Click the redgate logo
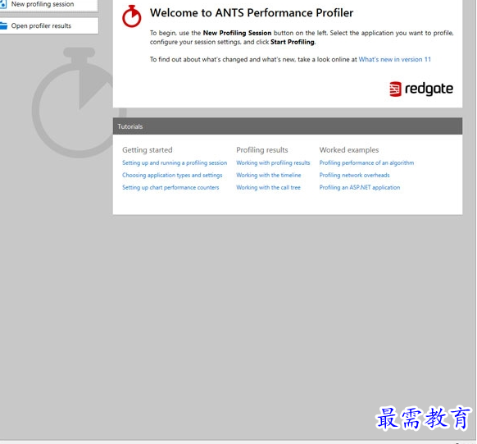This screenshot has height=444, width=477. pos(421,89)
